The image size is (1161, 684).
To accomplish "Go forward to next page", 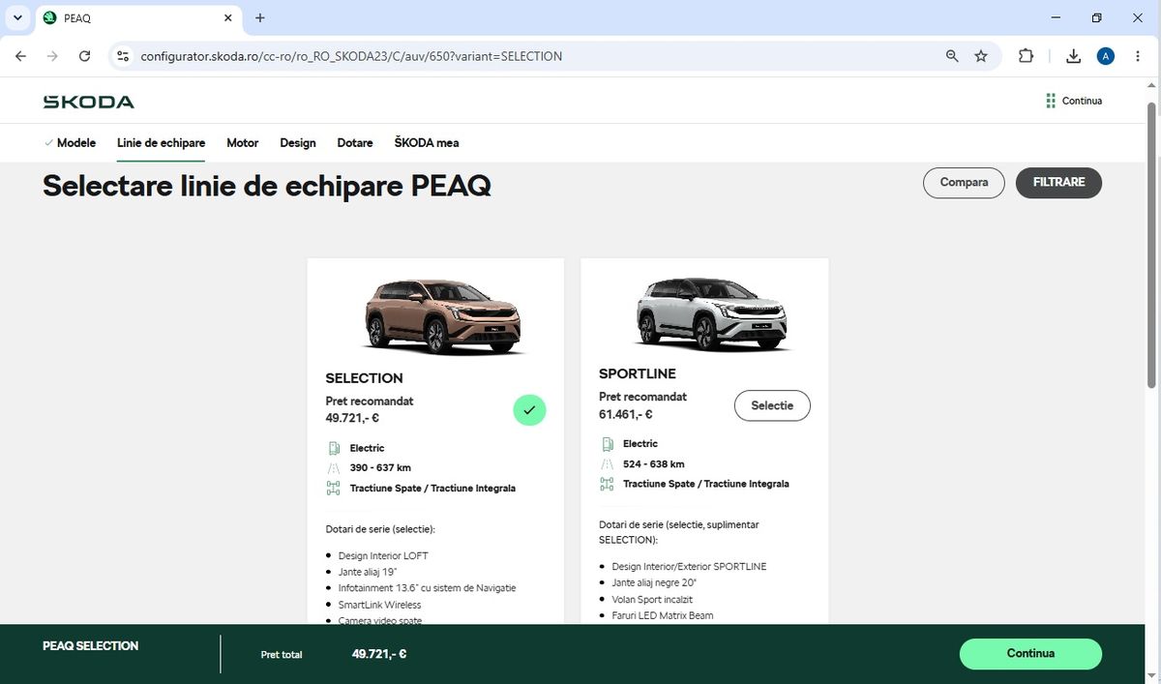I will click(52, 56).
